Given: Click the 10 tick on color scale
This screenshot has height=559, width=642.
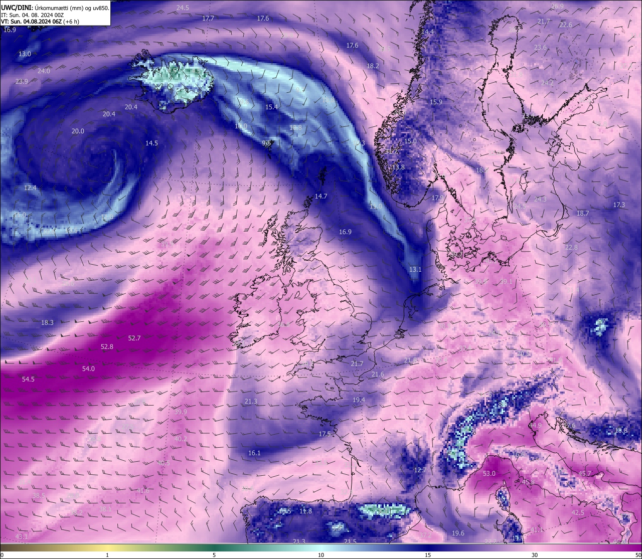Looking at the screenshot, I should click(x=321, y=555).
